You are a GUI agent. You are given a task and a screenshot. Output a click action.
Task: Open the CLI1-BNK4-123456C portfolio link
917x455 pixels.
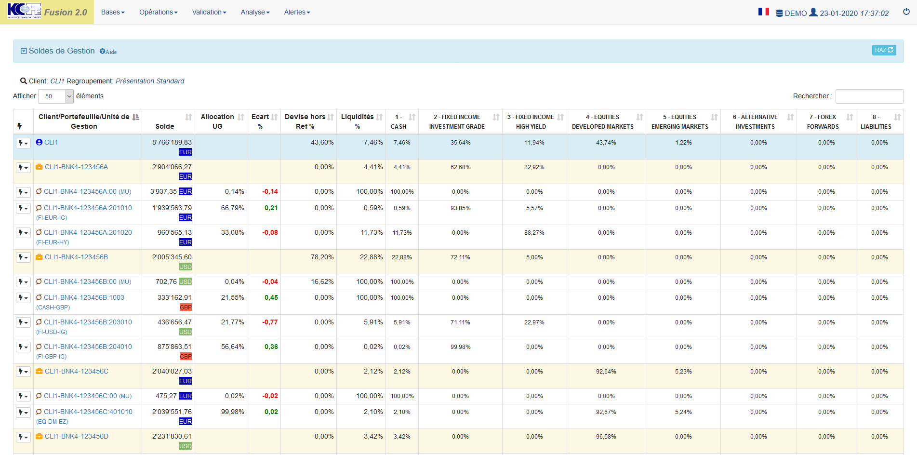77,371
